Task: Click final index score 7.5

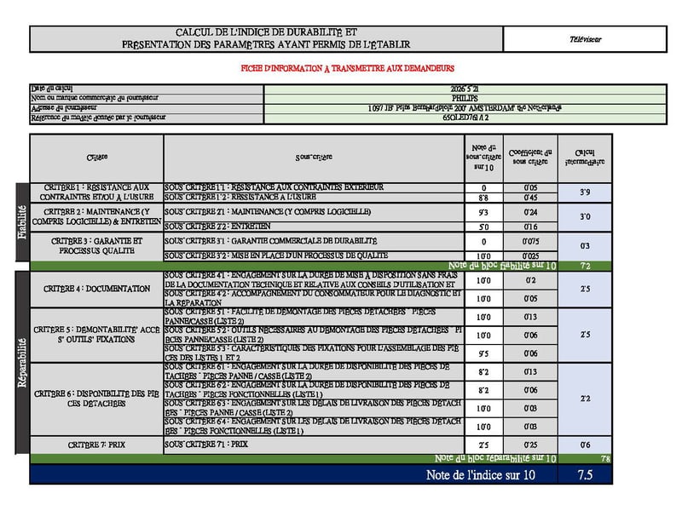Action: [x=585, y=474]
